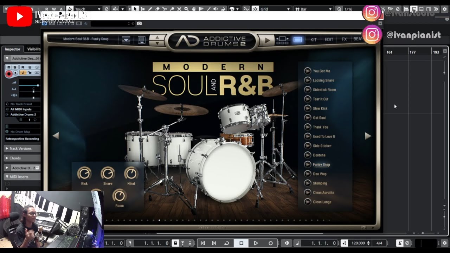Capture plugin snapshot with camera icon
This screenshot has width=450, height=253.
(140, 24)
